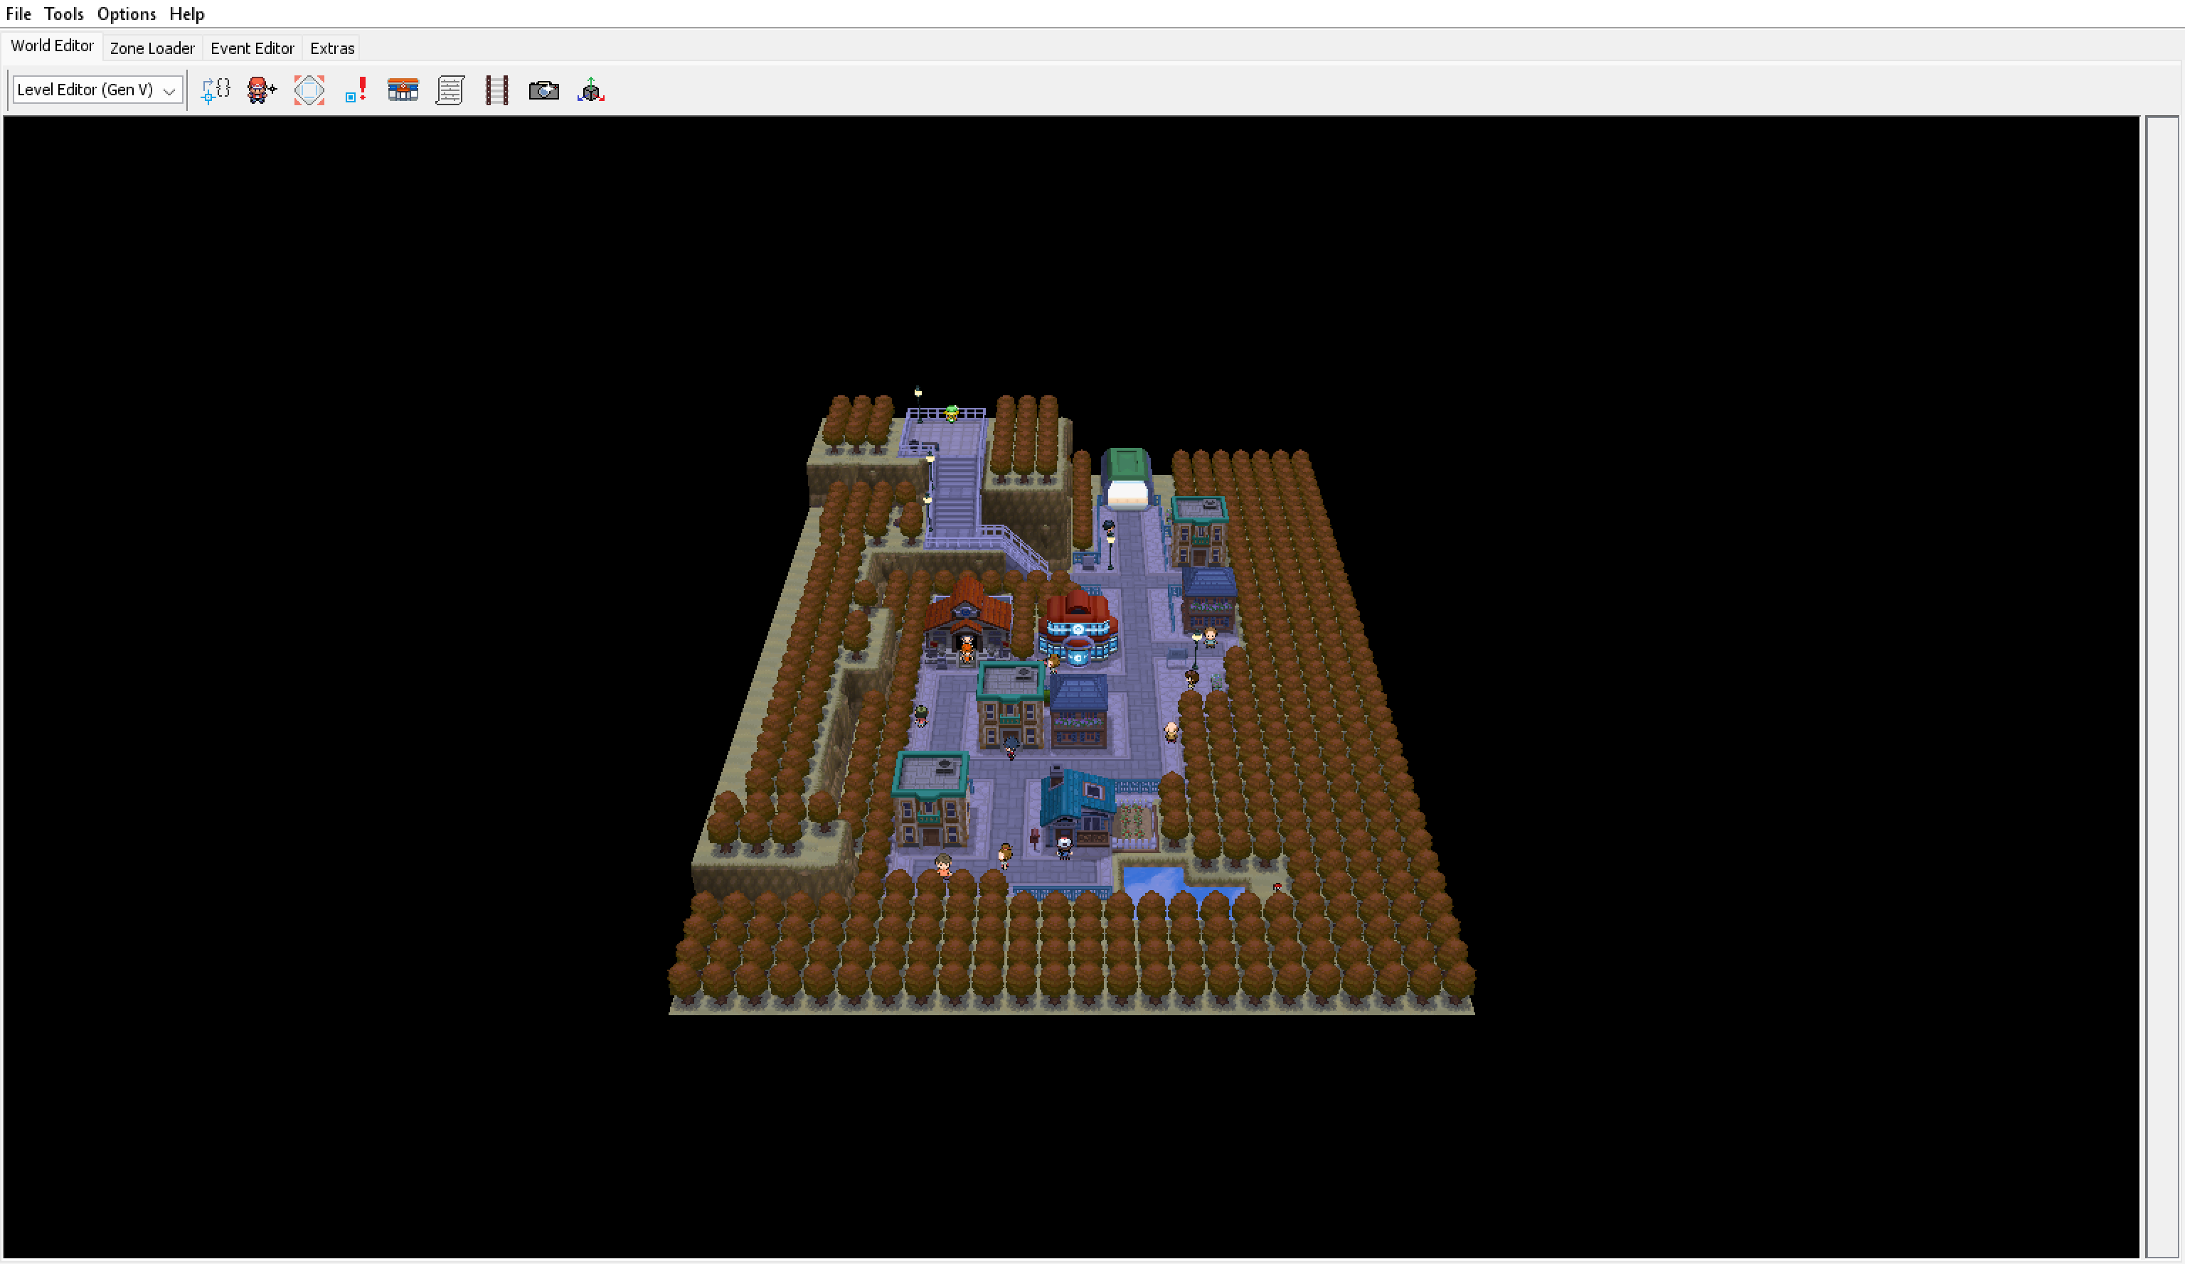
Task: Open the Tools menu
Action: coord(63,14)
